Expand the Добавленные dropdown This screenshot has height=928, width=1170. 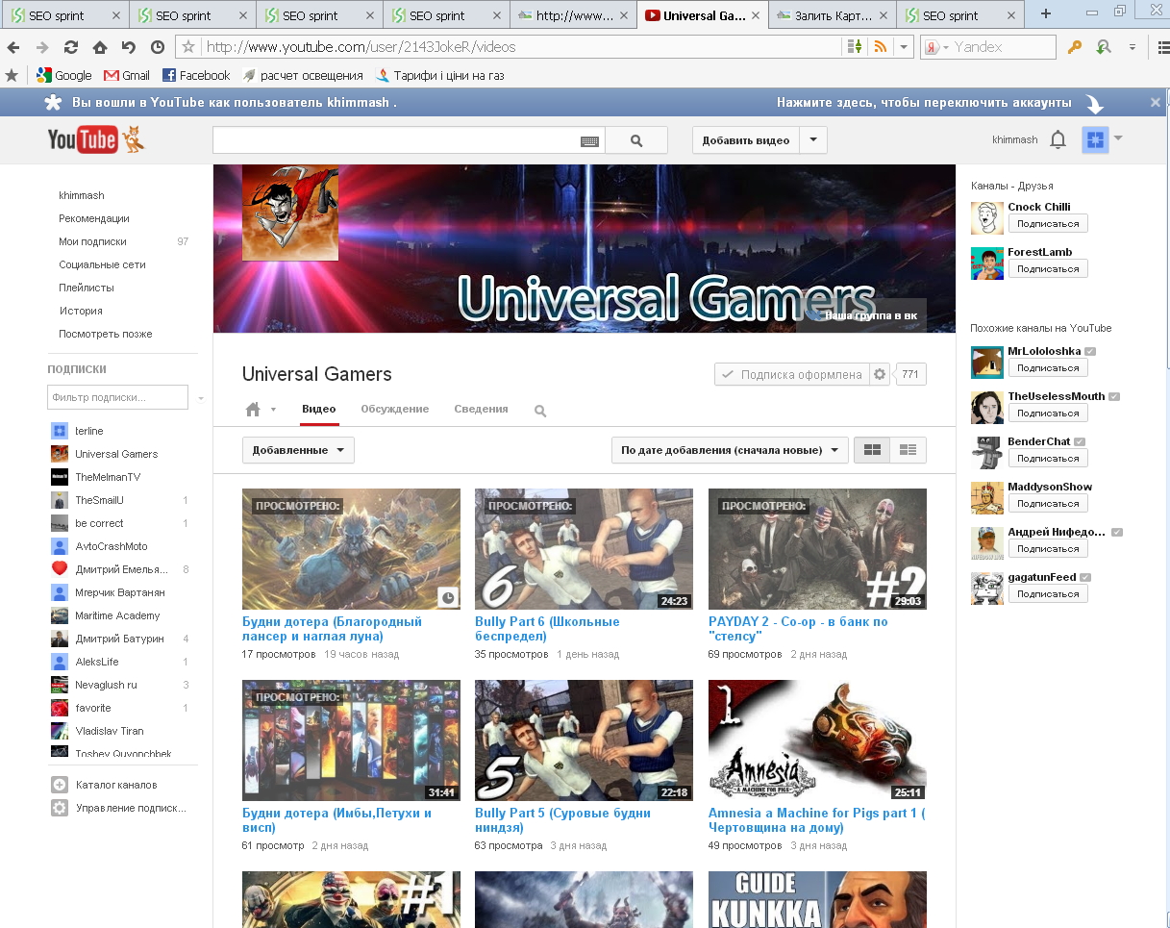(298, 450)
